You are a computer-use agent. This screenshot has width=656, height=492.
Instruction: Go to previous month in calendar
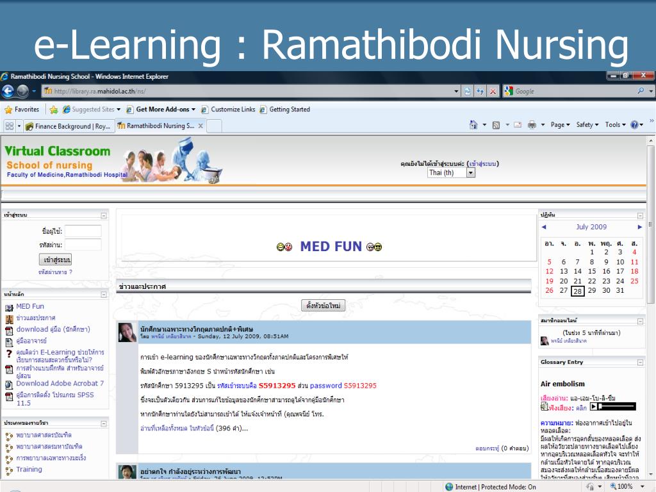(544, 227)
